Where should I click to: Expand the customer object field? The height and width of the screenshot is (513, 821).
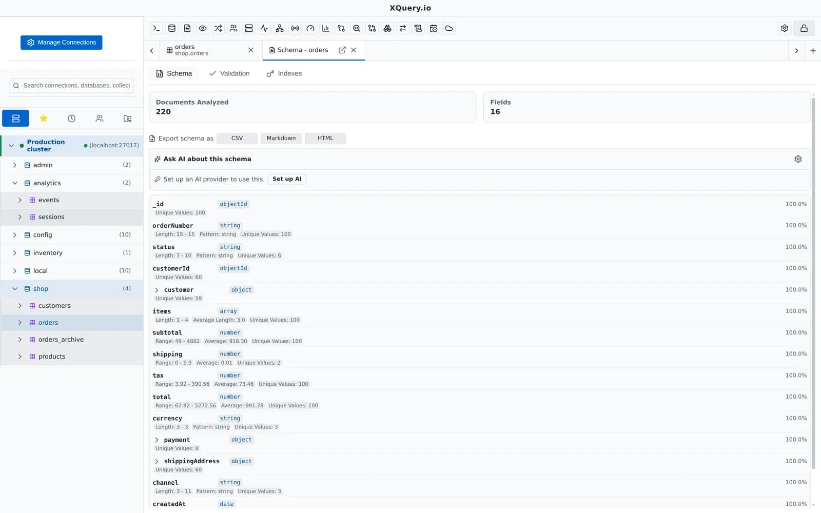[x=157, y=290]
